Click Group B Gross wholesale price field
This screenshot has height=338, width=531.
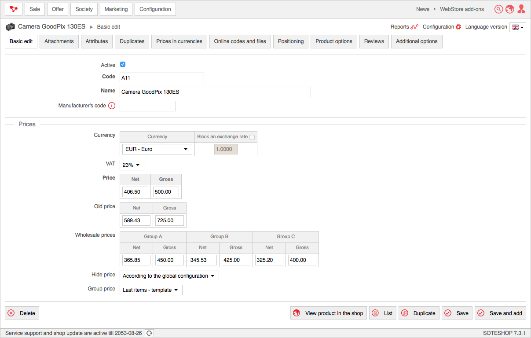click(236, 260)
